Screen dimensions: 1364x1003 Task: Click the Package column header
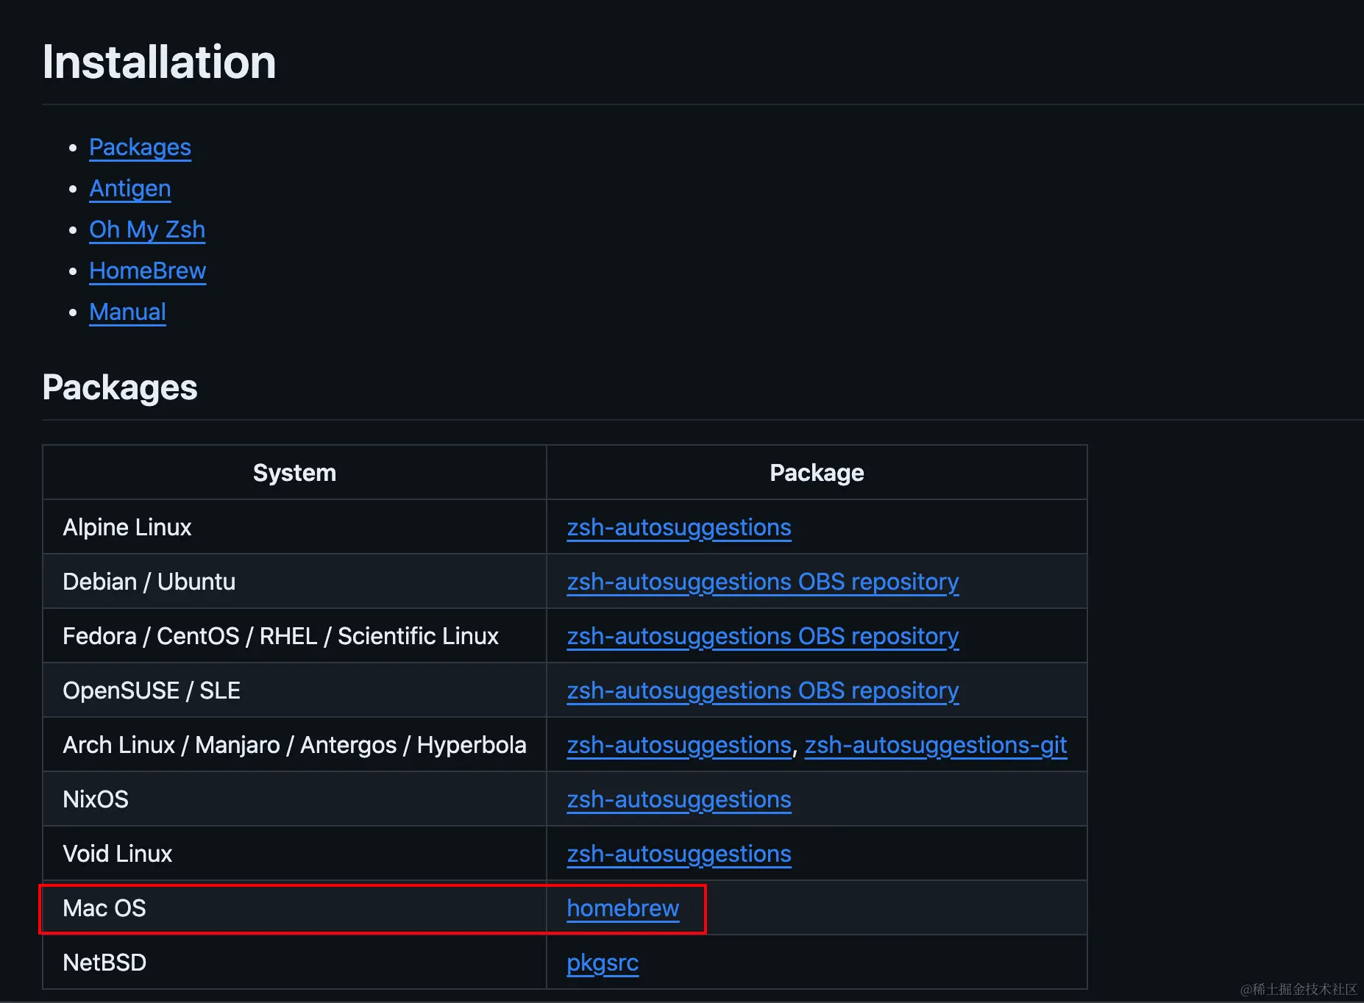pos(817,473)
